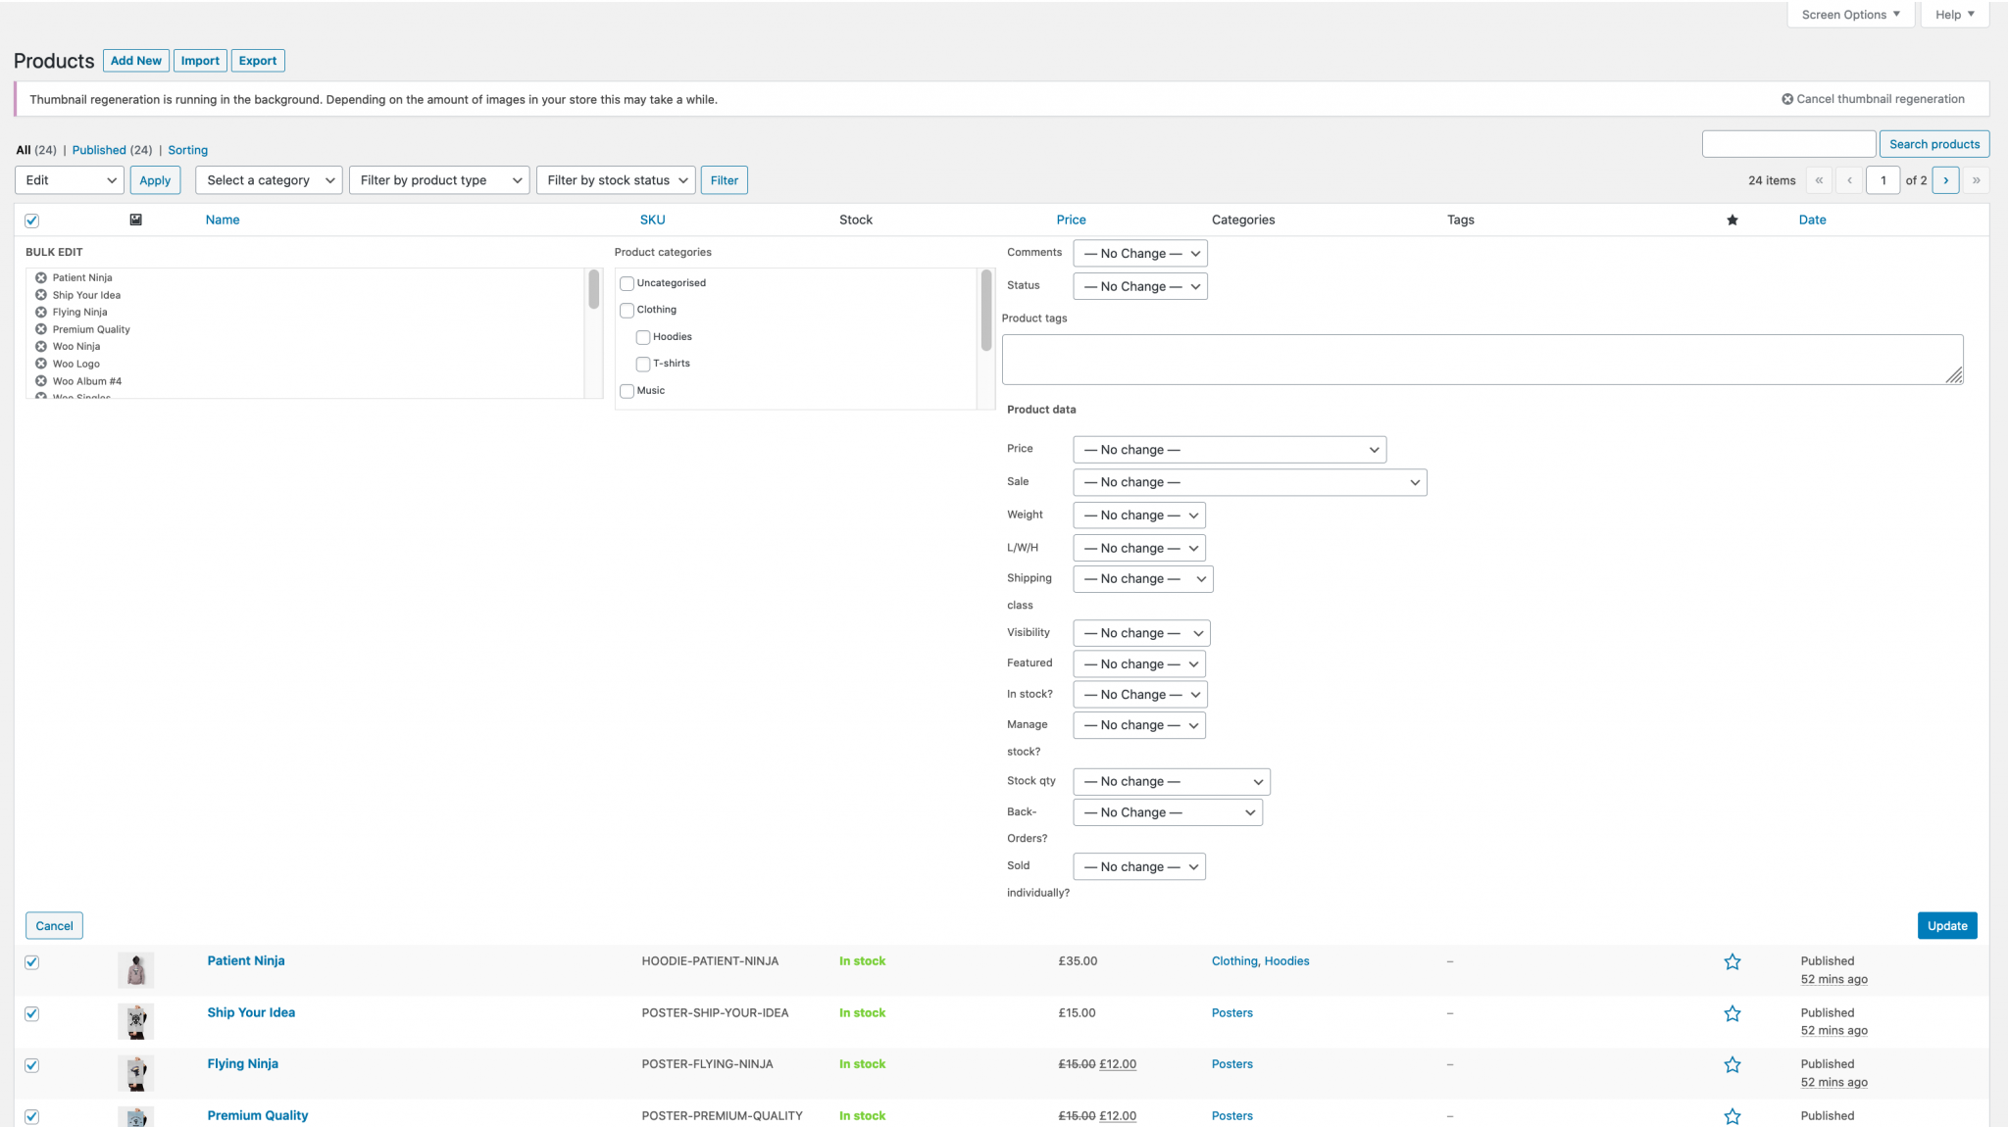The width and height of the screenshot is (2008, 1127).
Task: Go to the next page of products
Action: (1945, 180)
